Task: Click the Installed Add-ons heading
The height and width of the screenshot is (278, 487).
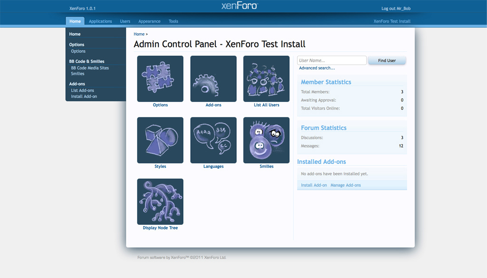Action: pos(321,162)
